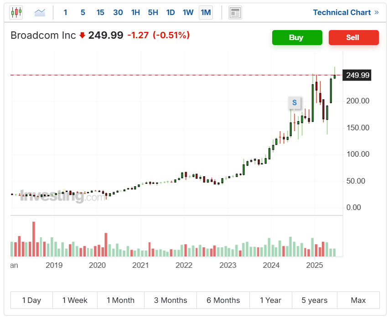Select the 1H interval
Viewport: 388px width, 317px height.
point(135,12)
